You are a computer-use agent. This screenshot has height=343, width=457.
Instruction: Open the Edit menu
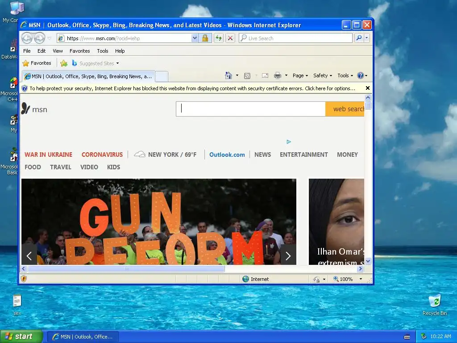click(42, 51)
